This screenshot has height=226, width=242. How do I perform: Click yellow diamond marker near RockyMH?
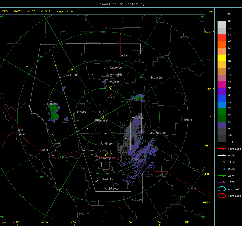point(72,70)
